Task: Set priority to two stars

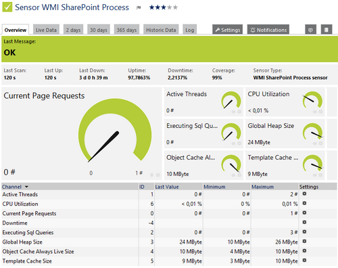Action: pos(158,7)
